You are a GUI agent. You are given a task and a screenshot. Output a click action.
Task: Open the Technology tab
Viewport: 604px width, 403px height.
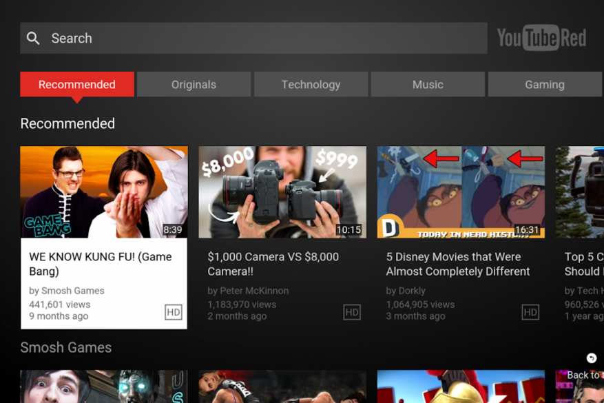click(x=311, y=84)
